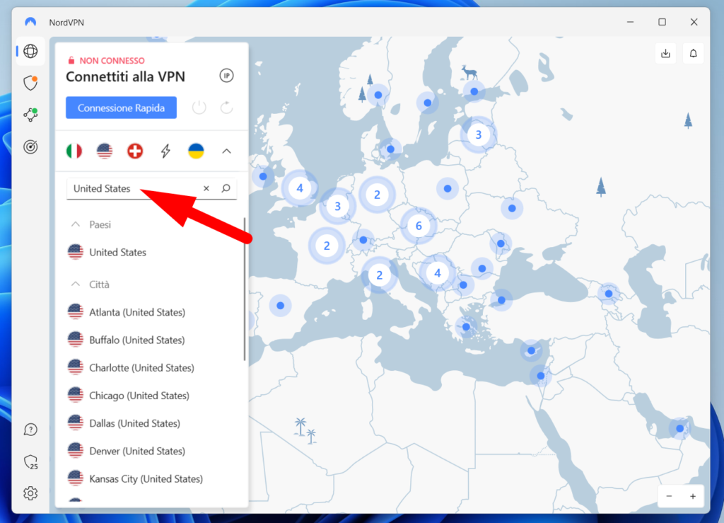Open the Threat Protection shield icon

pyautogui.click(x=30, y=83)
